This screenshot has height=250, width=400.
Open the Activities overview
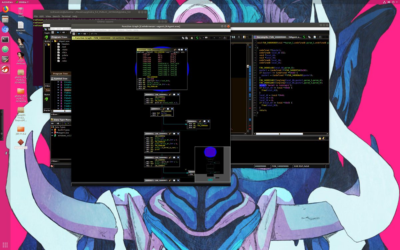click(x=7, y=2)
